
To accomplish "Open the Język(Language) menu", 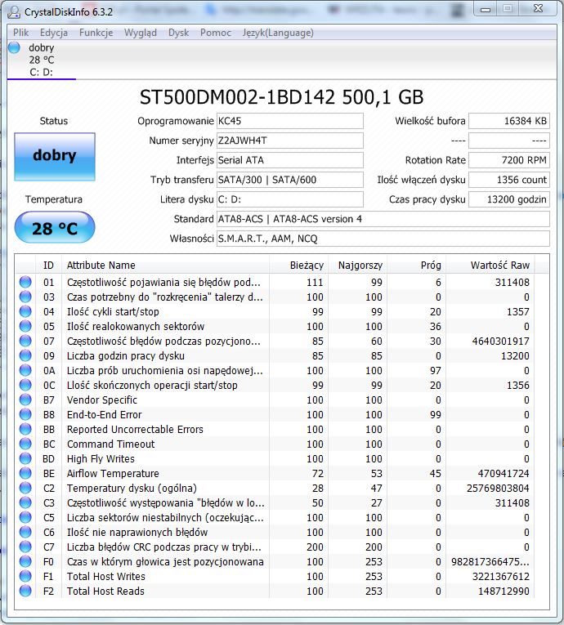I will pos(278,33).
